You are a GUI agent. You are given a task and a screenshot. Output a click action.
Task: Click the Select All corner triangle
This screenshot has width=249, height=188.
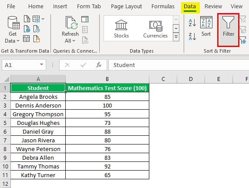(x=7, y=79)
